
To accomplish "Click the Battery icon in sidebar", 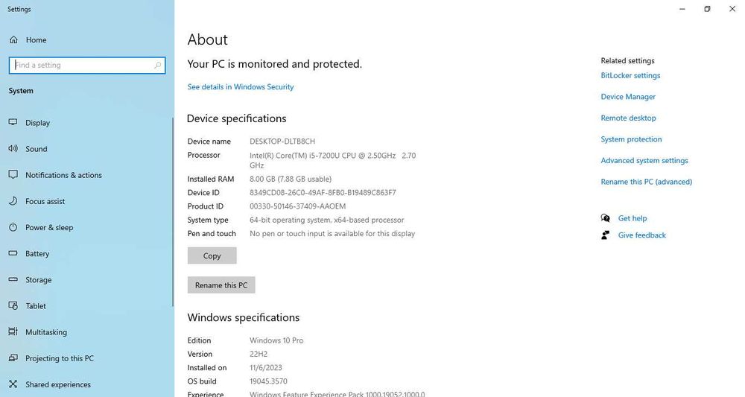I will point(13,253).
